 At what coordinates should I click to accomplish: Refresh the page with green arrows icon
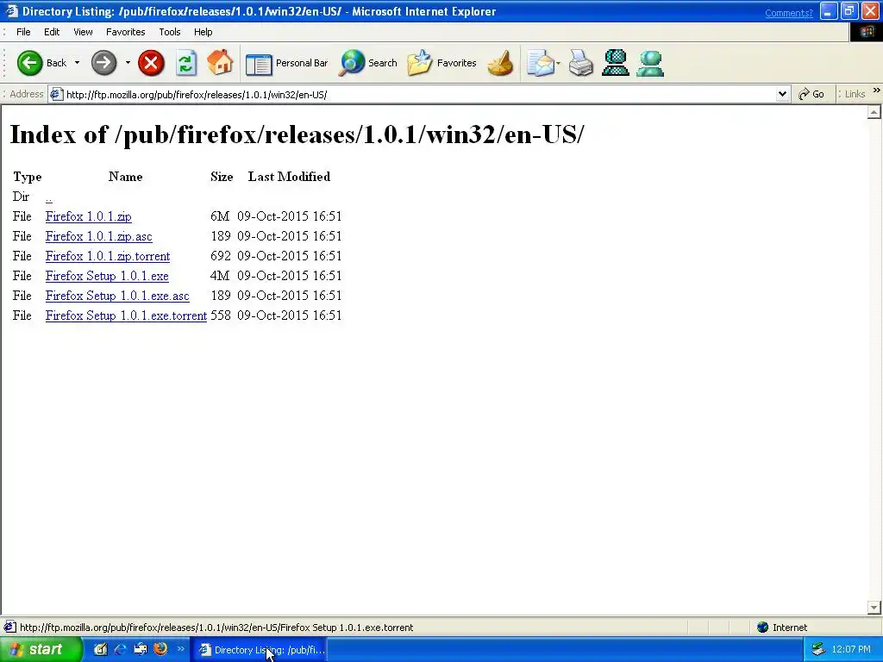186,62
